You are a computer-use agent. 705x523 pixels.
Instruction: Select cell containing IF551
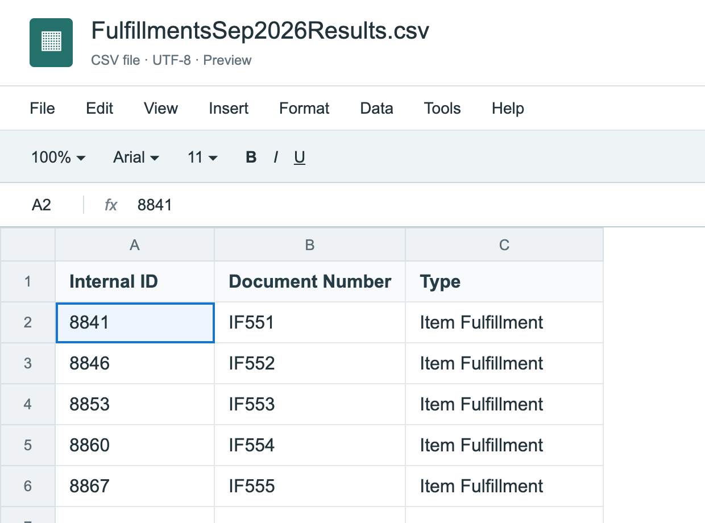pyautogui.click(x=310, y=322)
